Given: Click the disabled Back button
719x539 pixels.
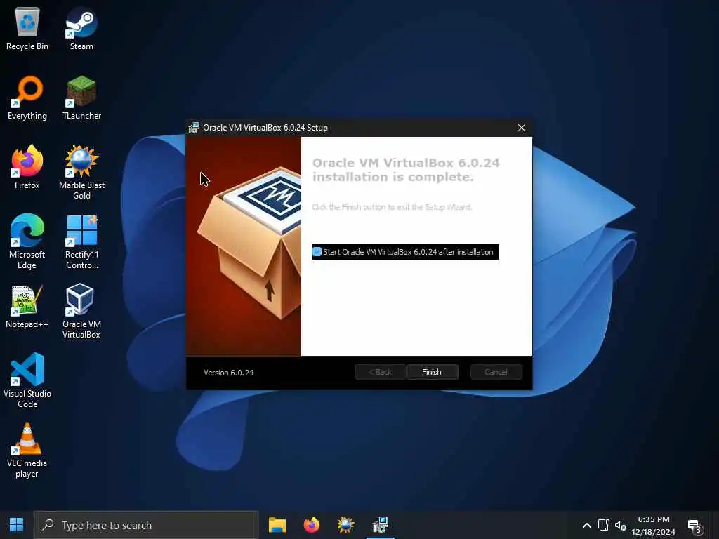Looking at the screenshot, I should coord(380,372).
